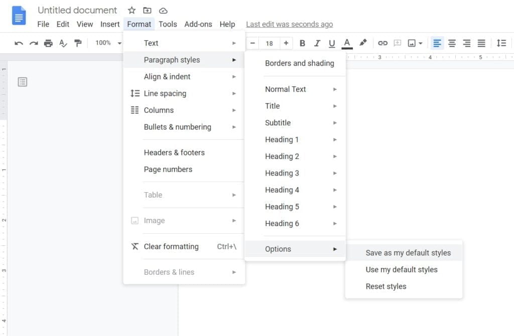Expand the Title style submenu
Screen dimensions: 514x336
pyautogui.click(x=295, y=106)
